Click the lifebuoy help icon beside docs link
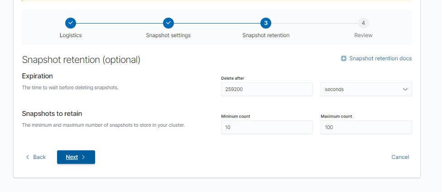The image size is (442, 192). click(344, 58)
